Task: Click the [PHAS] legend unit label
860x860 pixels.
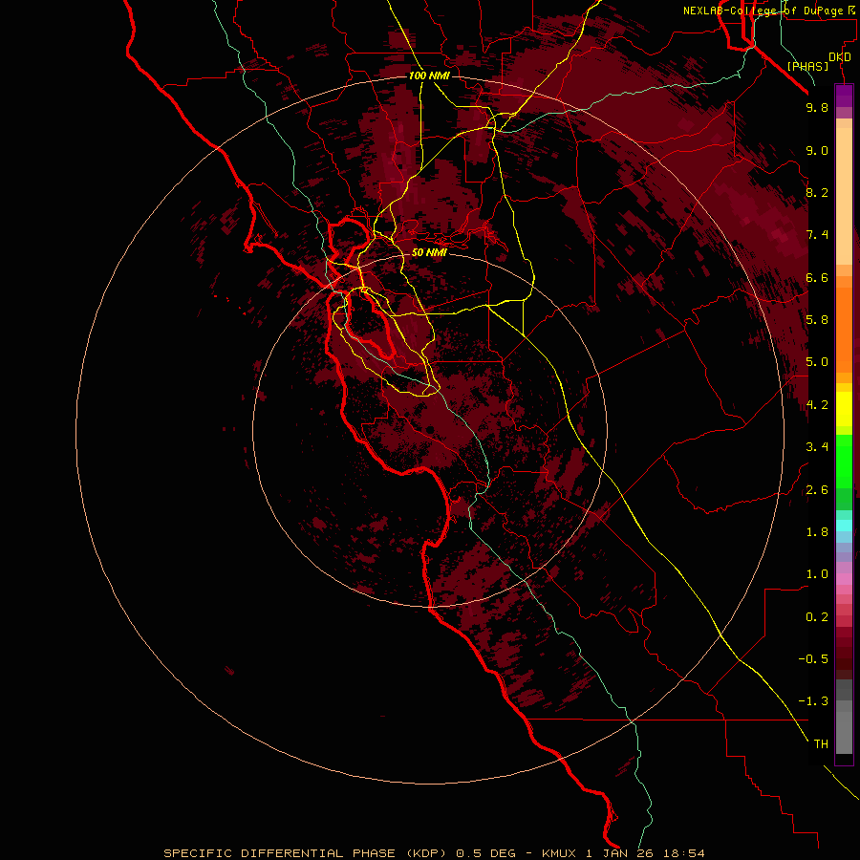Action: [807, 66]
